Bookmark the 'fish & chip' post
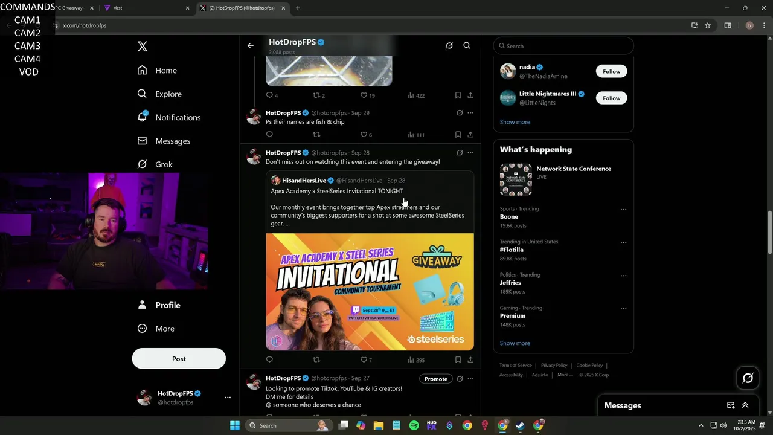The width and height of the screenshot is (773, 435). [458, 135]
